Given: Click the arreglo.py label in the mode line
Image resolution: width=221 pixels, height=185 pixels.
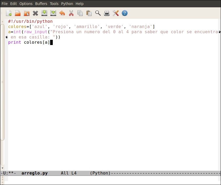Looking at the screenshot, I should (34, 173).
